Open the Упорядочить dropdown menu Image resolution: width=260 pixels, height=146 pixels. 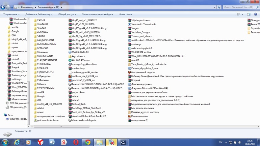click(x=11, y=14)
